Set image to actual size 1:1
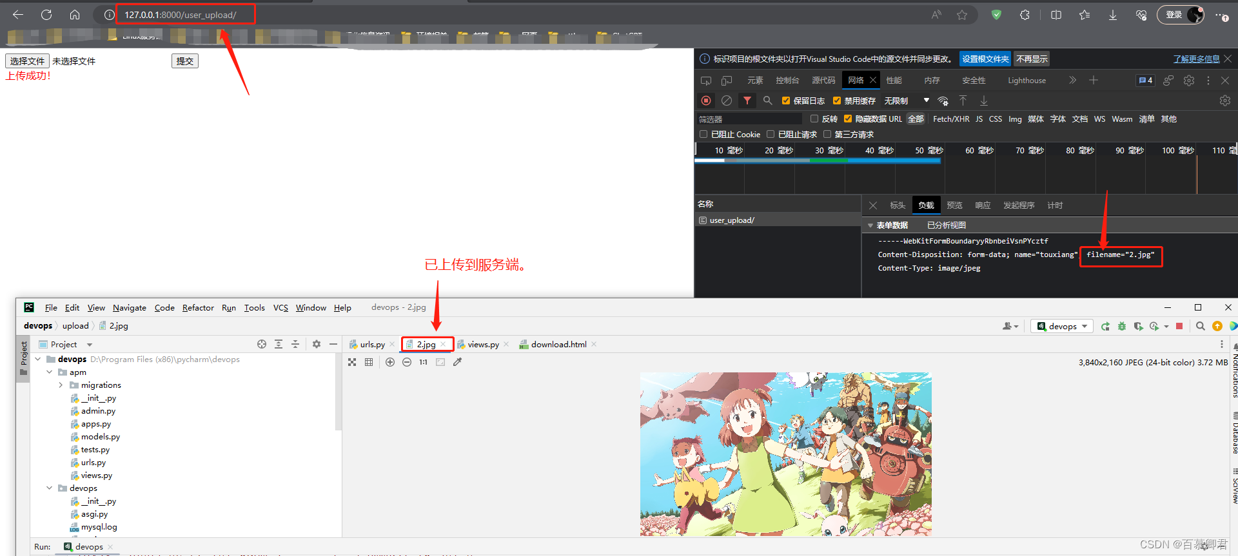Image resolution: width=1238 pixels, height=556 pixels. [x=423, y=362]
